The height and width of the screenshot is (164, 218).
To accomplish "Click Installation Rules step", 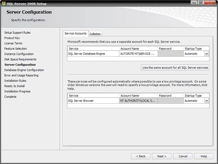I will (15, 80).
